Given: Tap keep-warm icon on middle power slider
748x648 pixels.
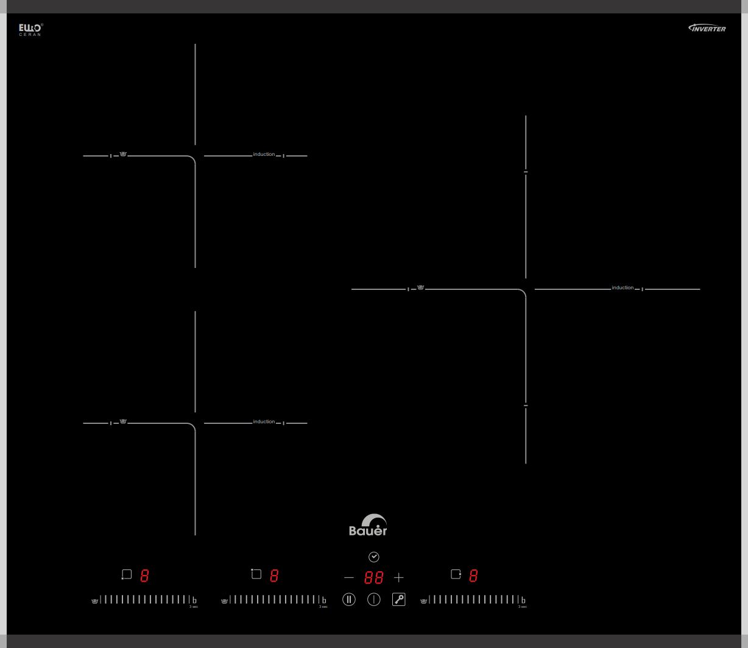Looking at the screenshot, I should click(x=224, y=601).
